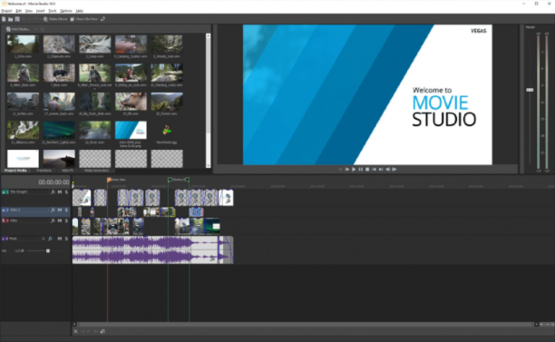Click the Make Movie button
This screenshot has width=555, height=342.
55,19
